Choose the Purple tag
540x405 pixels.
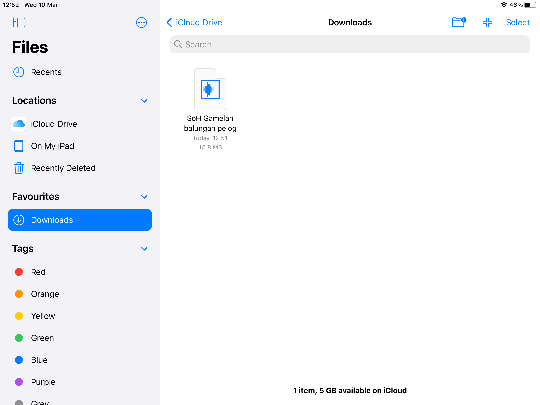(80, 382)
